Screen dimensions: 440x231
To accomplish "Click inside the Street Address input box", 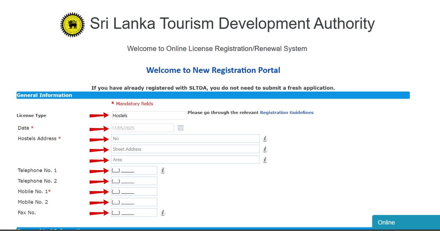I will point(185,149).
